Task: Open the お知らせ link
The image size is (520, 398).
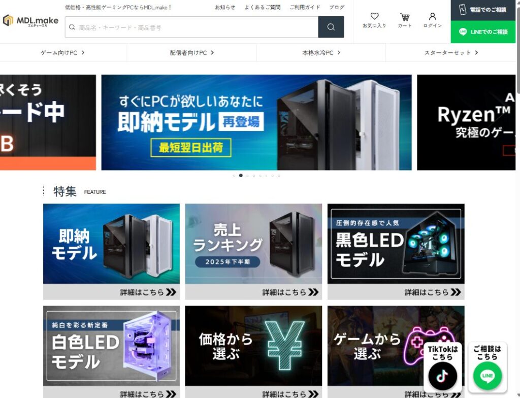Action: 225,7
